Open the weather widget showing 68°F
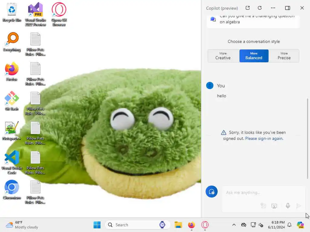 pyautogui.click(x=22, y=225)
